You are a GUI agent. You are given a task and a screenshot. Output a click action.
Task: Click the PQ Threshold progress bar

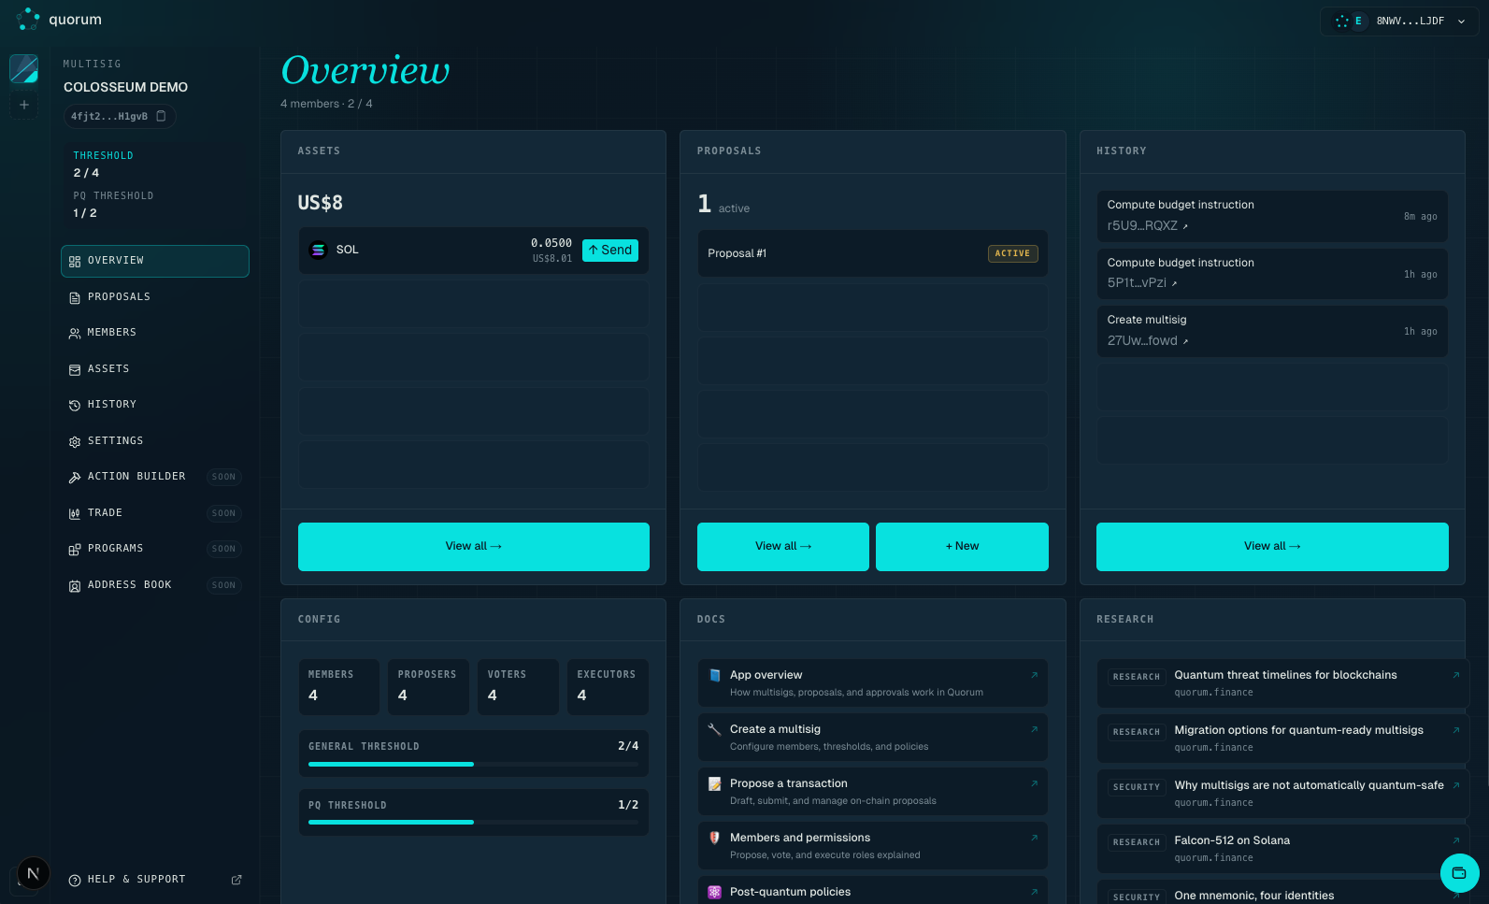(474, 823)
